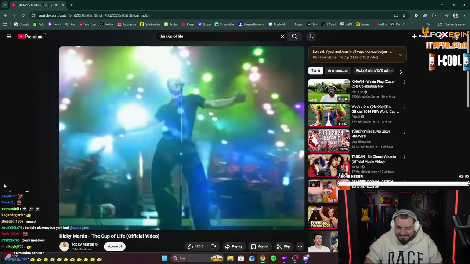This screenshot has height=264, width=470.
Task: Open Spotify from the taskbar
Action: tap(273, 258)
